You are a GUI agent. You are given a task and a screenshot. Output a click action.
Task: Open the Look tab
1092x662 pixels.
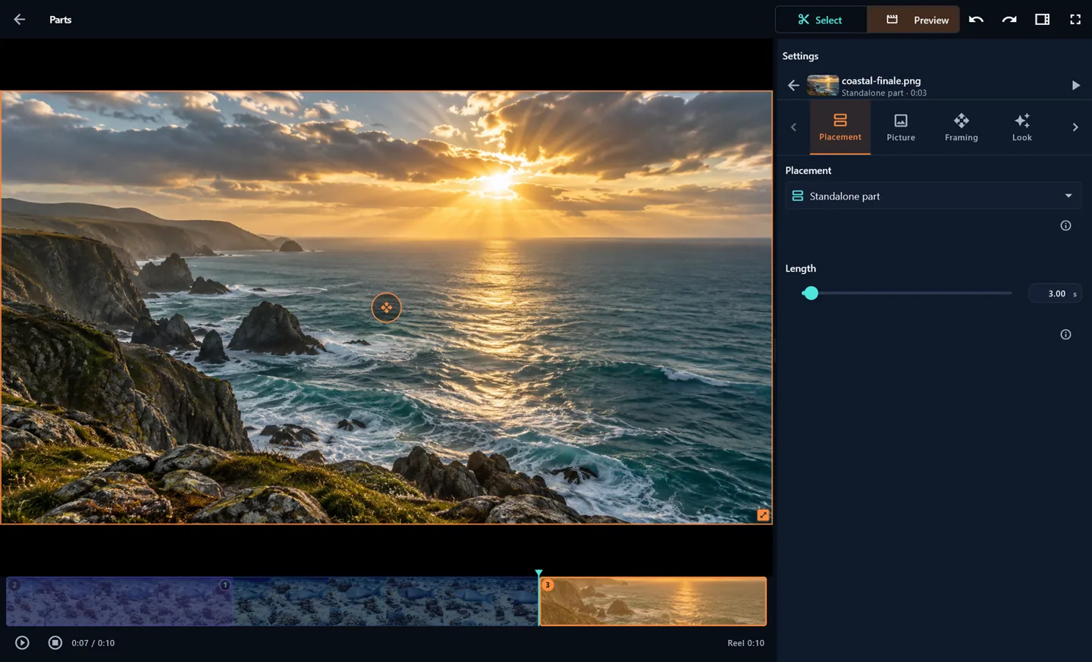(x=1022, y=127)
